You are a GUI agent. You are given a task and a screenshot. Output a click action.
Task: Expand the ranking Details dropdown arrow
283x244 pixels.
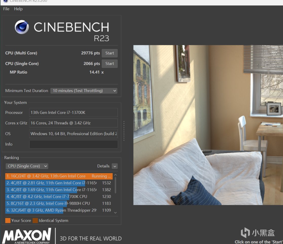[x=115, y=166]
